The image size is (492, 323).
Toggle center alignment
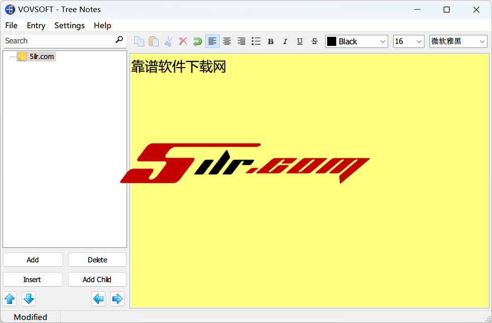227,41
